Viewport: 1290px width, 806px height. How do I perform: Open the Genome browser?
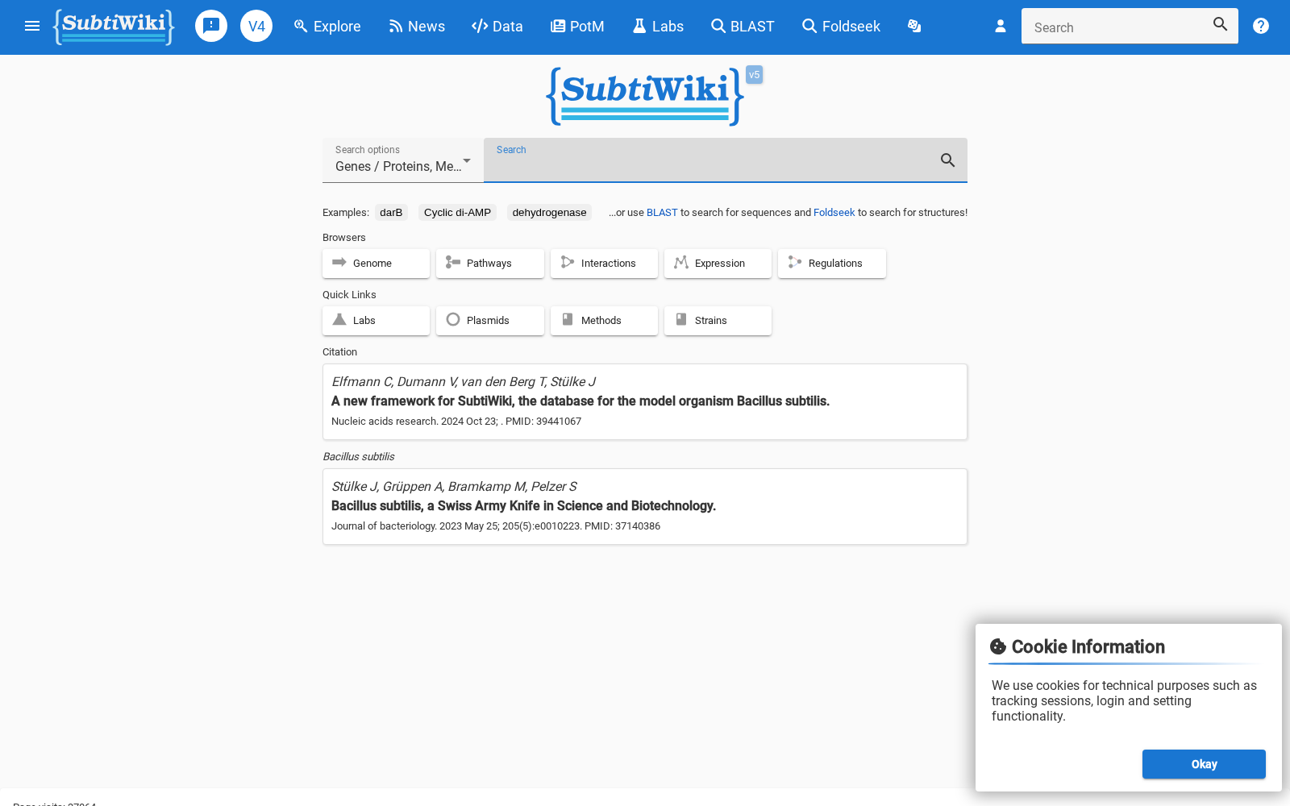[x=376, y=264]
